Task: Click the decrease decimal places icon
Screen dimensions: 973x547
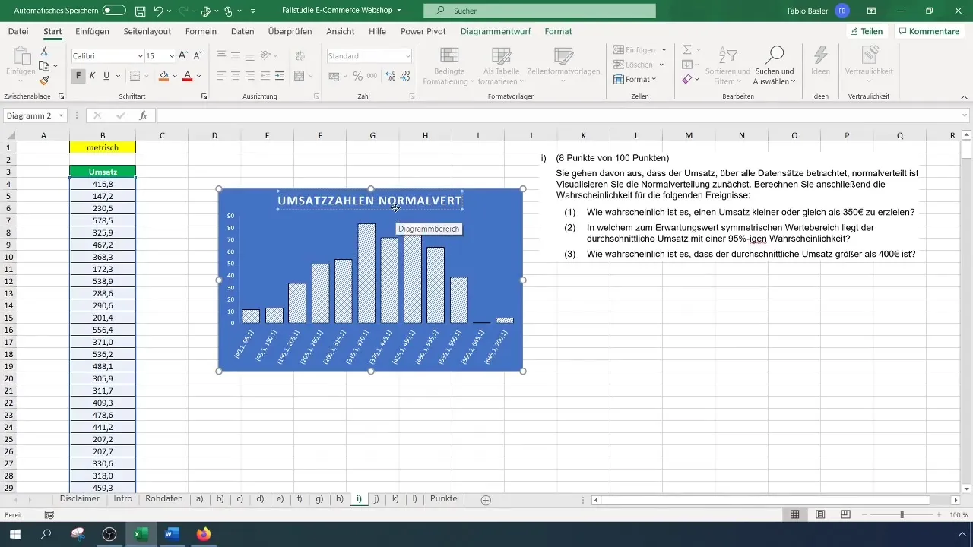Action: (406, 76)
